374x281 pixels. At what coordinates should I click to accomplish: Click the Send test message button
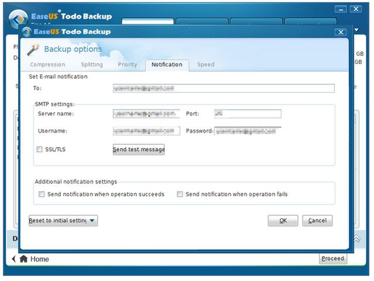coord(139,149)
